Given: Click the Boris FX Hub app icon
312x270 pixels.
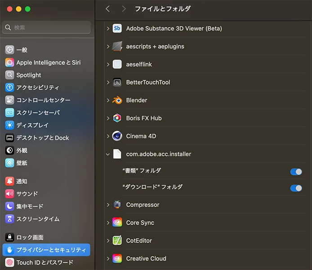Looking at the screenshot, I should pyautogui.click(x=117, y=118).
